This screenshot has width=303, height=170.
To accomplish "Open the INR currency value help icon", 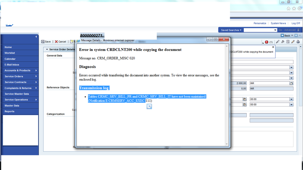I will pos(291,83).
